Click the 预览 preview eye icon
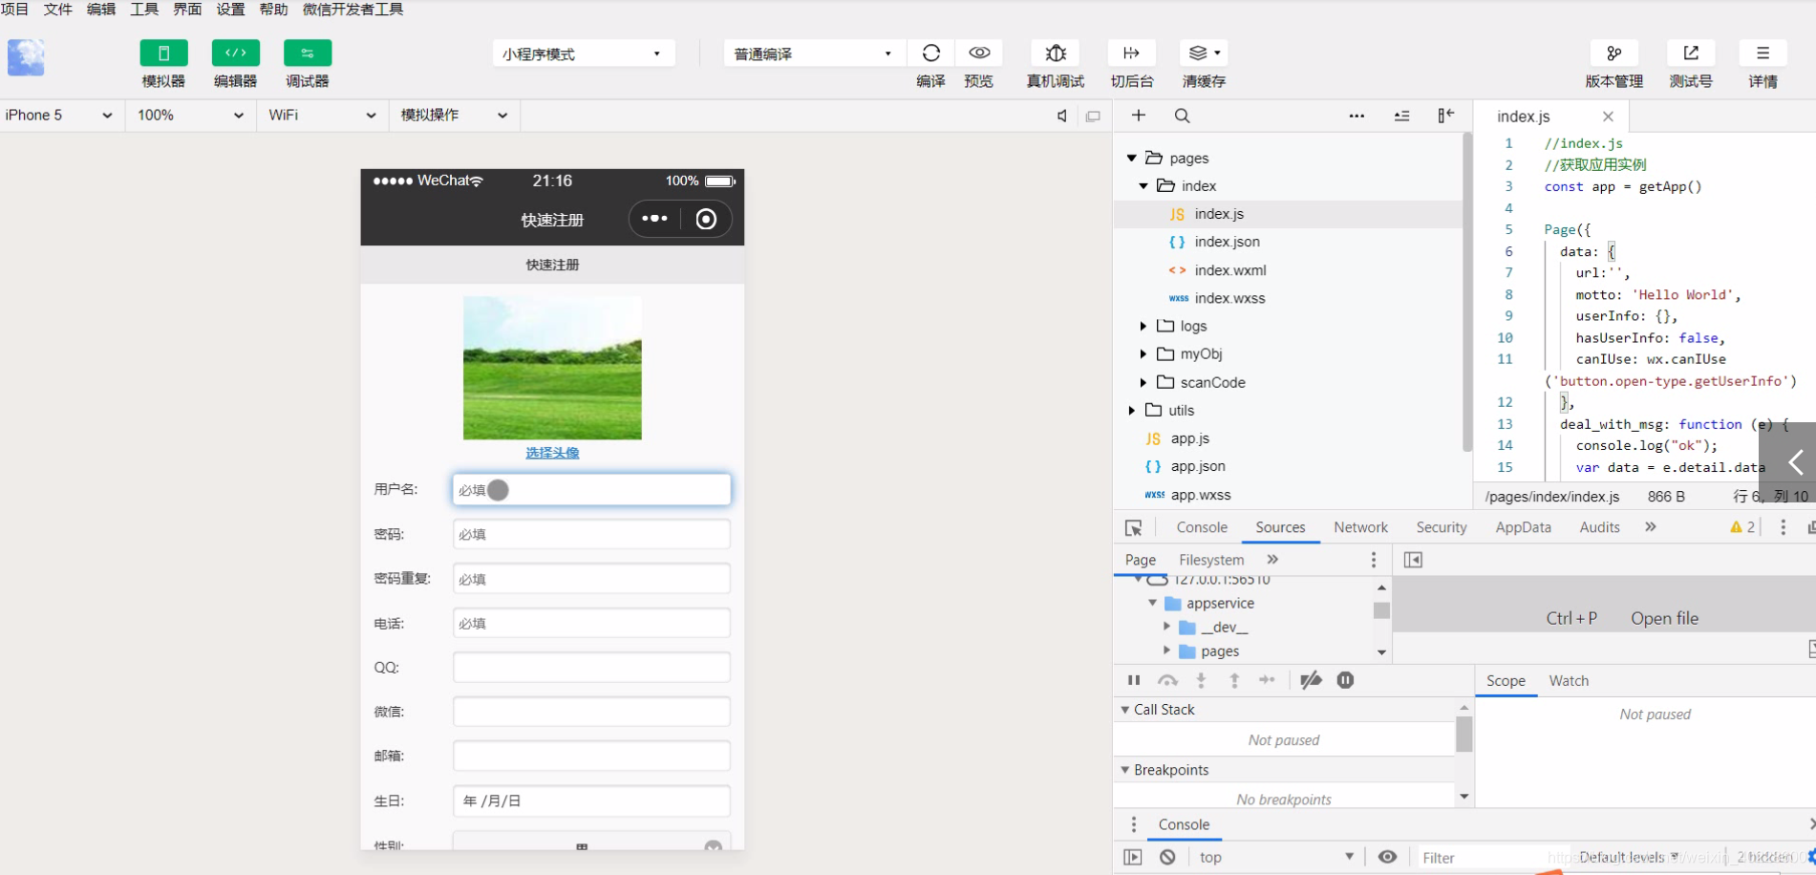This screenshot has height=875, width=1816. [x=979, y=53]
